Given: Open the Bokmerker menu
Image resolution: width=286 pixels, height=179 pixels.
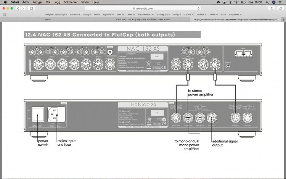Looking at the screenshot, I should (x=71, y=2).
